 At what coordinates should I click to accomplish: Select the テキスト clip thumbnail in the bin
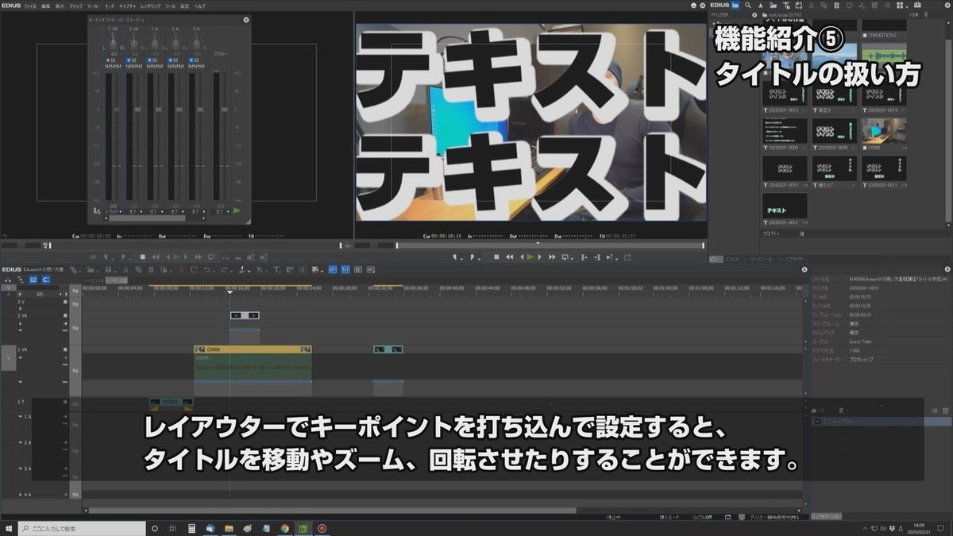click(785, 206)
